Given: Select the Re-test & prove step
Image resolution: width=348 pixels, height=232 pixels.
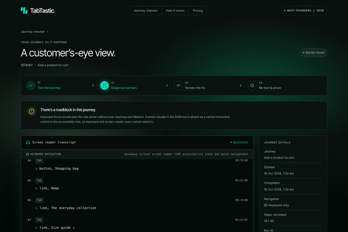Looking at the screenshot, I should click(270, 88).
